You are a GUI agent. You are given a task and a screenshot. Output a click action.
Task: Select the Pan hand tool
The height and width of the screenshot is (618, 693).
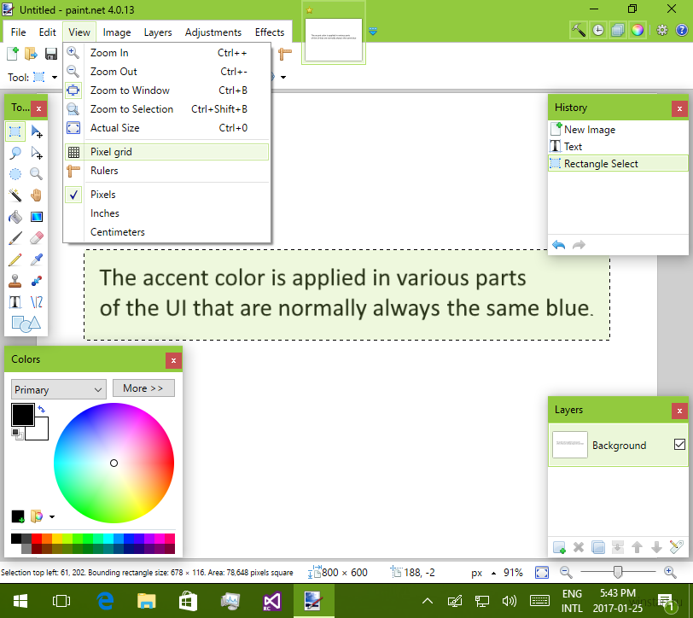[36, 195]
